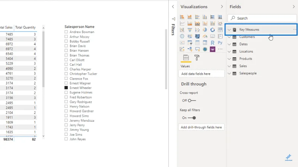Click the Fred Robertson name
Viewport: 298px width, 167px height.
(x=80, y=97)
